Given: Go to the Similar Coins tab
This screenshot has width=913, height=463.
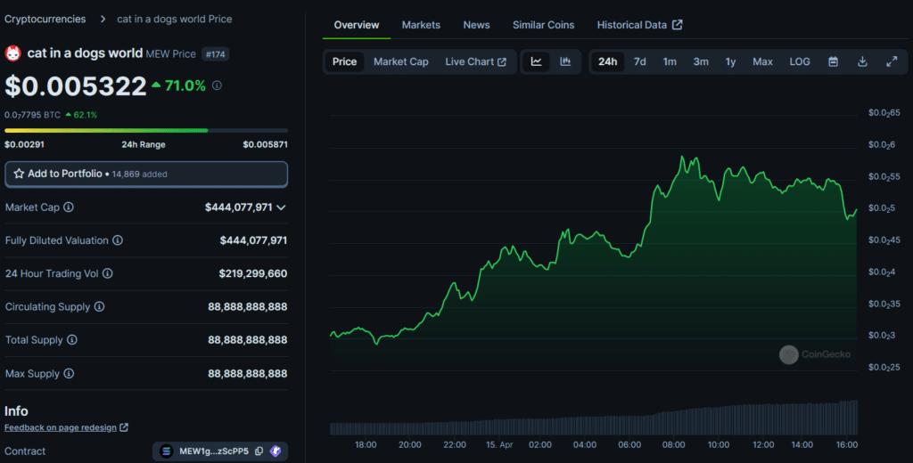Looking at the screenshot, I should tap(543, 25).
